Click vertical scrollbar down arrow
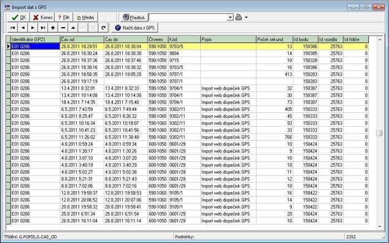The height and width of the screenshot is (243, 389). 380,226
